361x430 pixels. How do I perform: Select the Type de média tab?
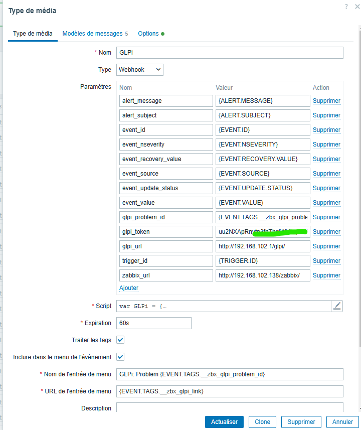point(33,34)
